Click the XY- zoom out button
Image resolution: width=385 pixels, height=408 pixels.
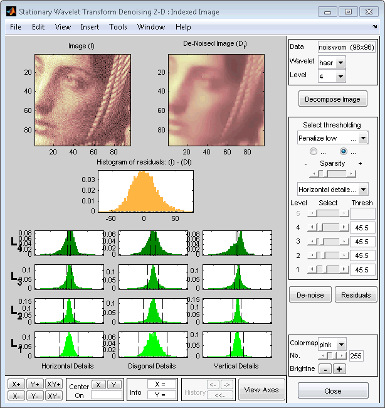(x=54, y=396)
